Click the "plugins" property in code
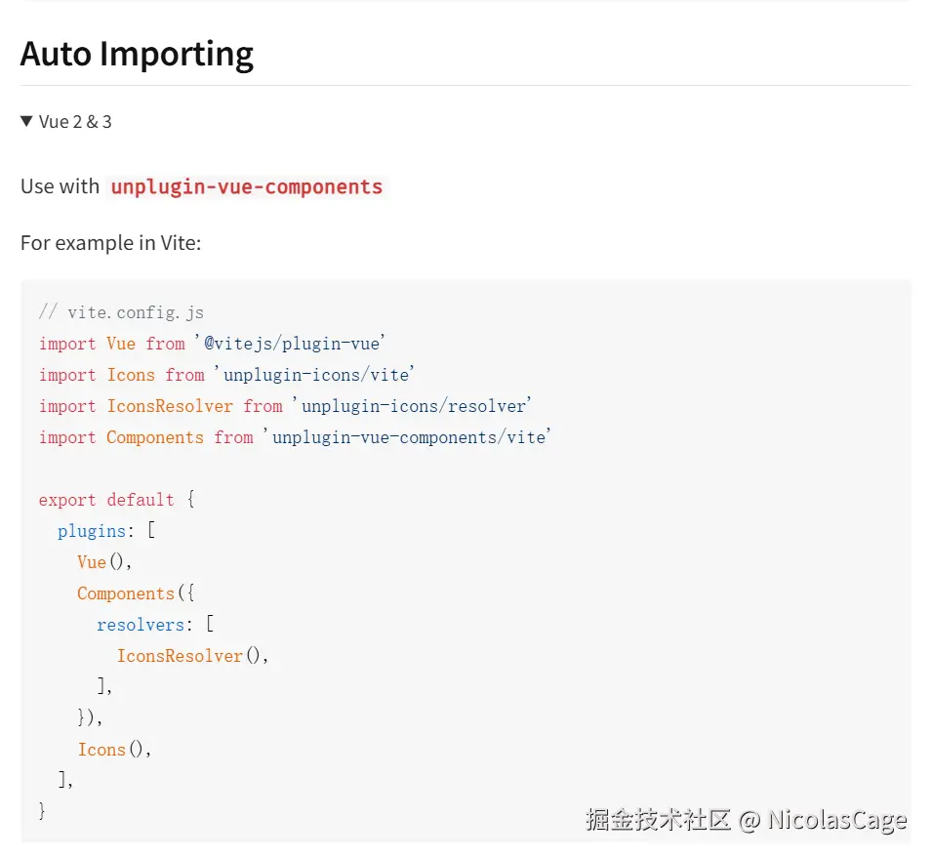Image resolution: width=931 pixels, height=859 pixels. tap(92, 531)
